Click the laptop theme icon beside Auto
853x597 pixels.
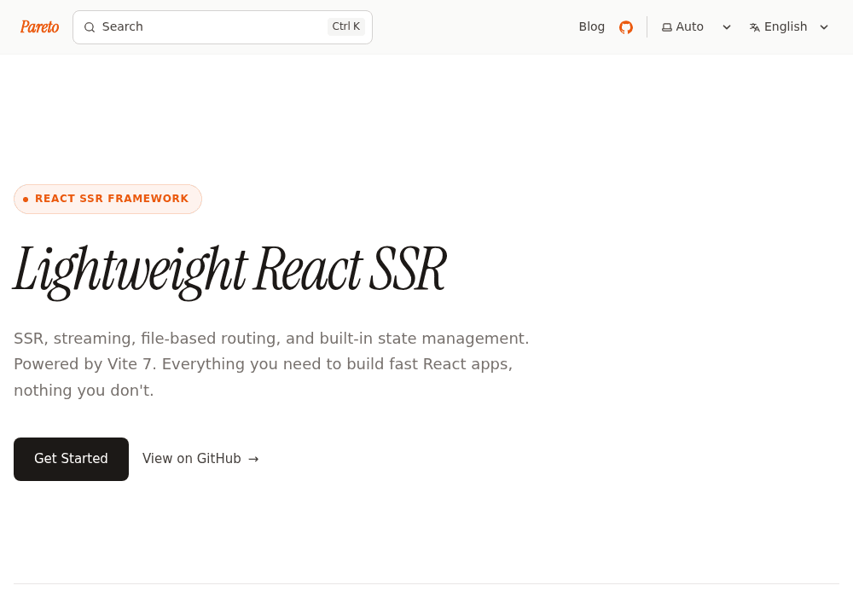(666, 27)
